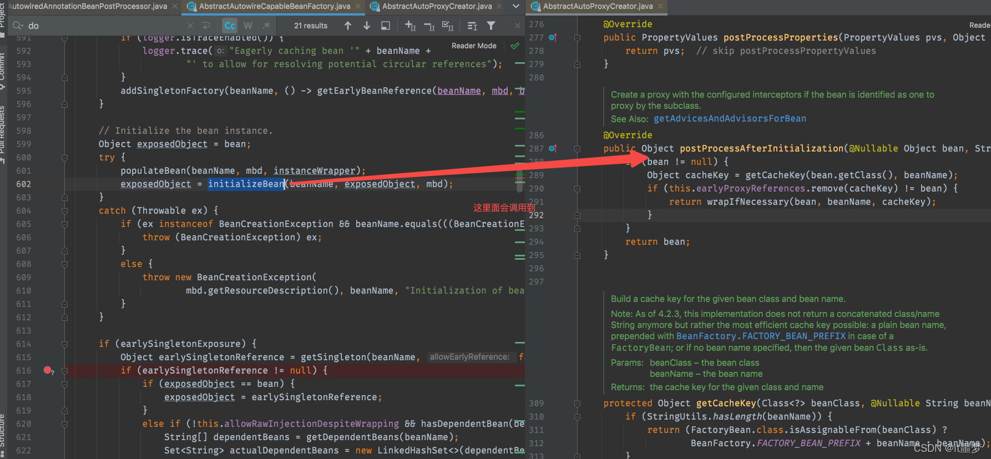The height and width of the screenshot is (459, 991).
Task: Click override gutter icon at line 287
Action: tap(553, 148)
